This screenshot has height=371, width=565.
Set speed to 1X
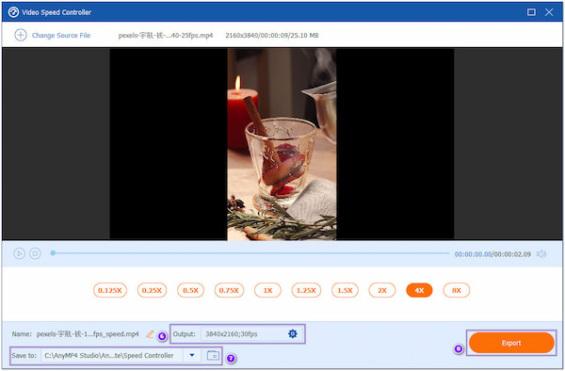[267, 290]
